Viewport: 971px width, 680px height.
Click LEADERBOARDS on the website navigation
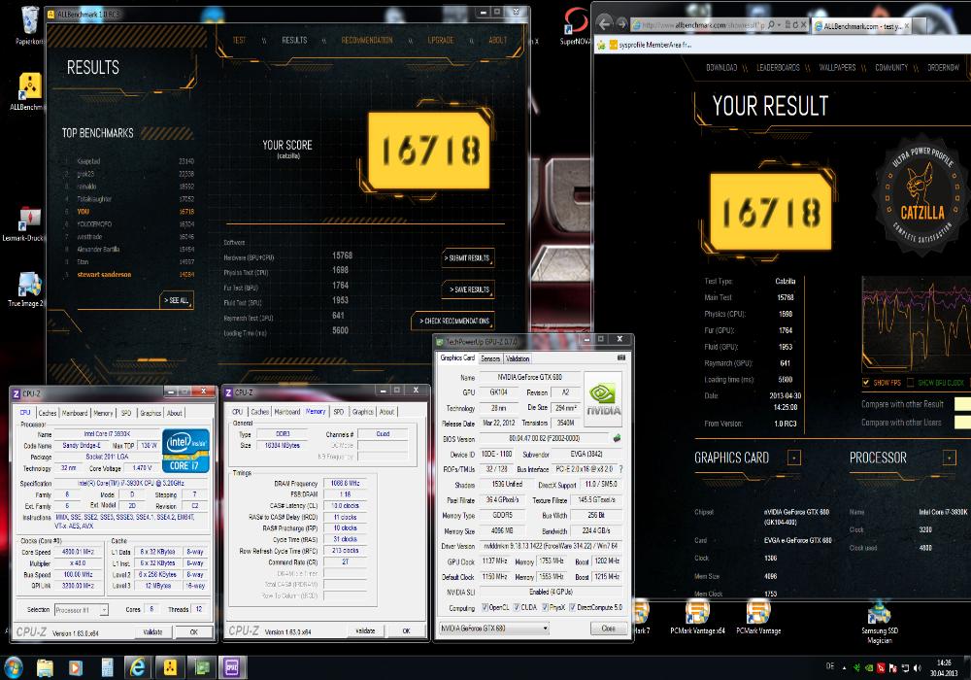tap(778, 67)
